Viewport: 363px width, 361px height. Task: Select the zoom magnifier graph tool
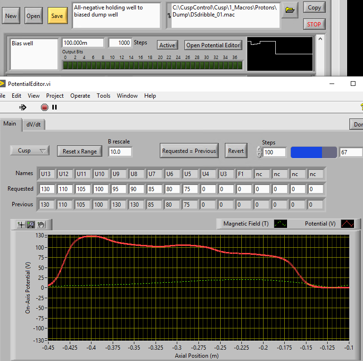[31, 225]
